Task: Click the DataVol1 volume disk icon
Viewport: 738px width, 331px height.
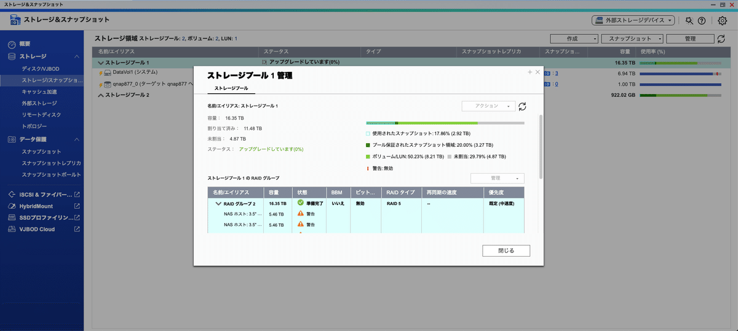Action: pos(107,73)
